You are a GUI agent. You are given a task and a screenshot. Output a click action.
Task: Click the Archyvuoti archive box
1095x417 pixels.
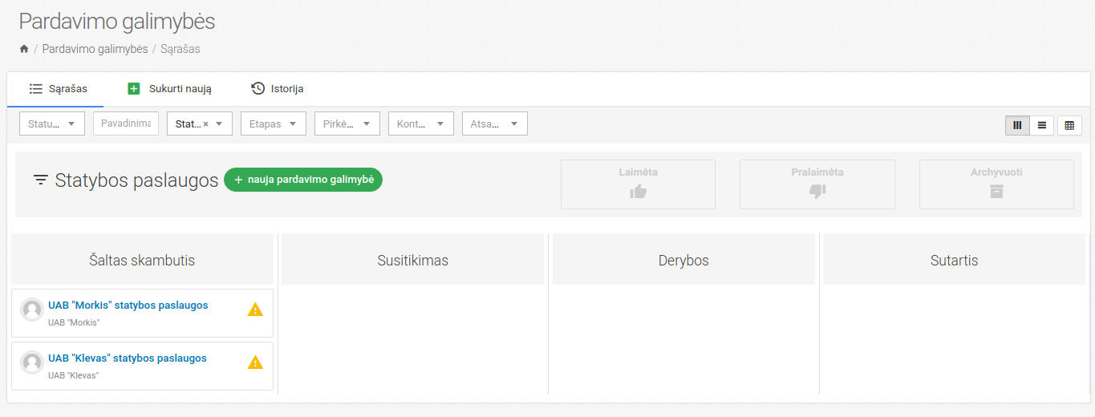click(x=996, y=184)
